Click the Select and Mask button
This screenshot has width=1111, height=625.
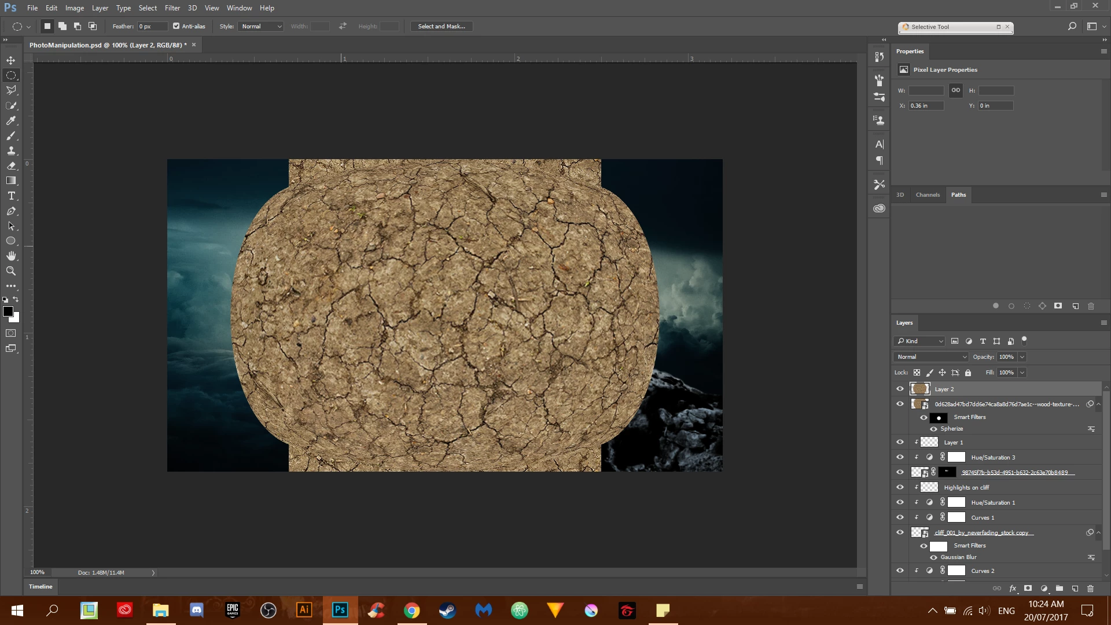pyautogui.click(x=441, y=26)
